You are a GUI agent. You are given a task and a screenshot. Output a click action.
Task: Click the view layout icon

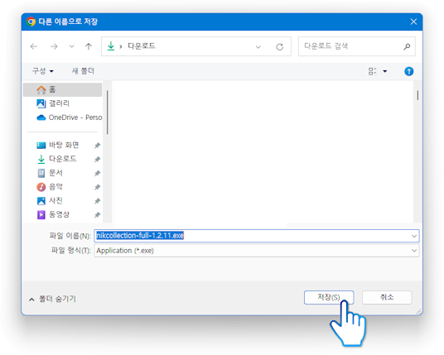[372, 71]
